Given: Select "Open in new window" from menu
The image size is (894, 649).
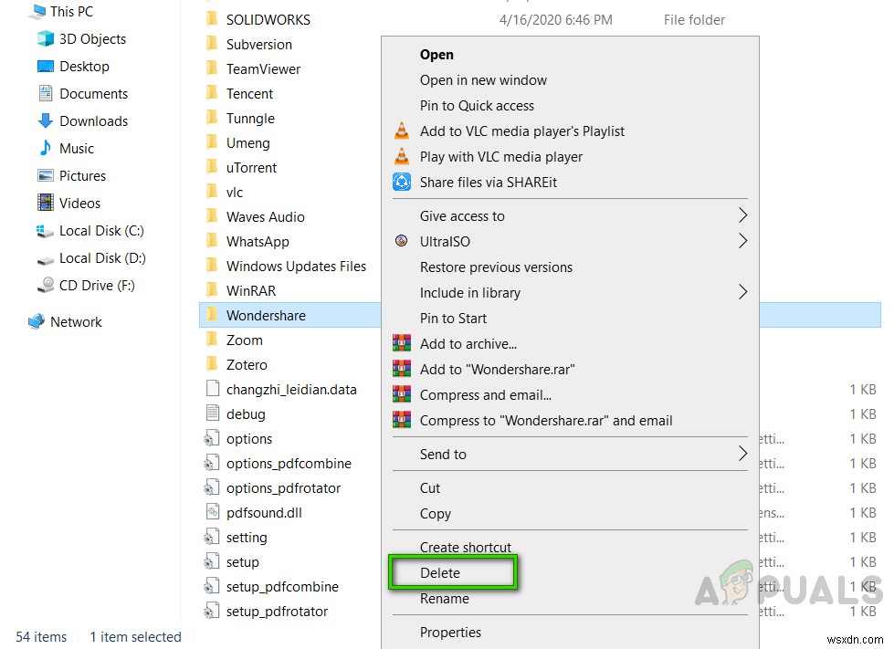Looking at the screenshot, I should tap(483, 79).
